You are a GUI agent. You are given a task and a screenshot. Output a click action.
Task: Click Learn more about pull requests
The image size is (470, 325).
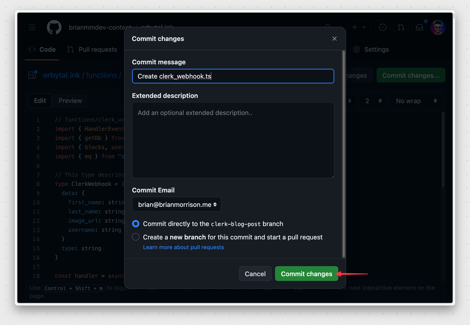[x=183, y=247]
